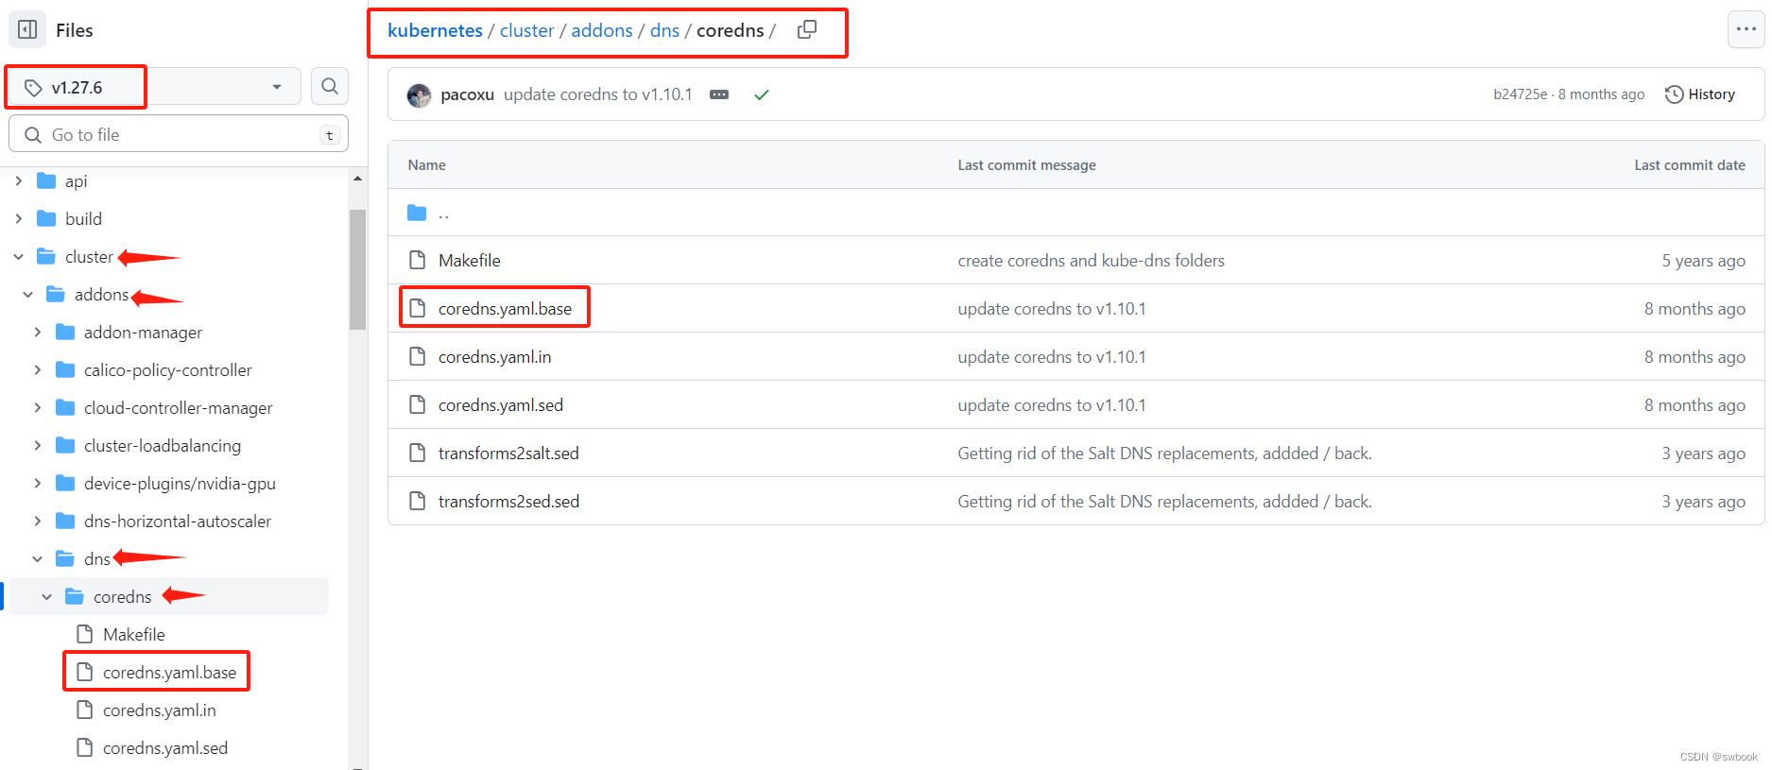Open commit message link in header bar
1772x770 pixels.
coord(597,94)
